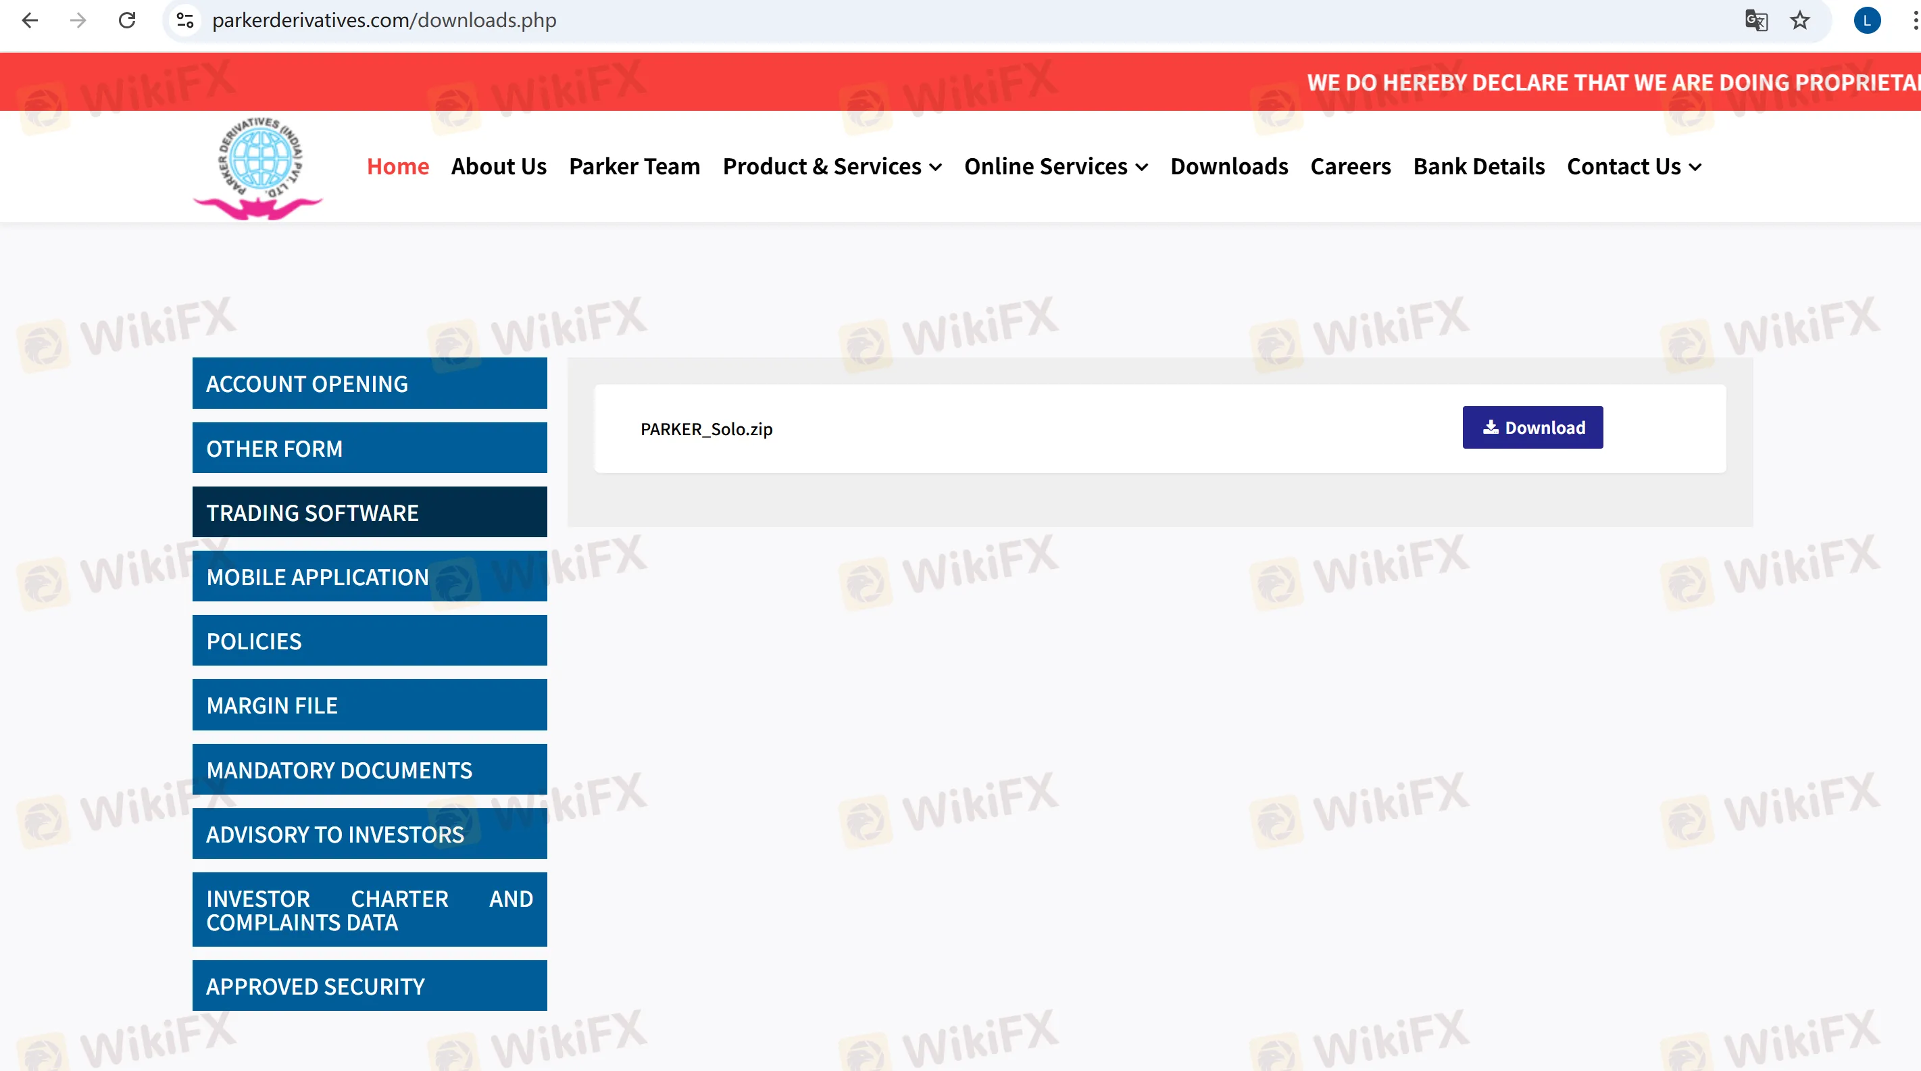
Task: Bookmark the page with the star icon
Action: [x=1800, y=20]
